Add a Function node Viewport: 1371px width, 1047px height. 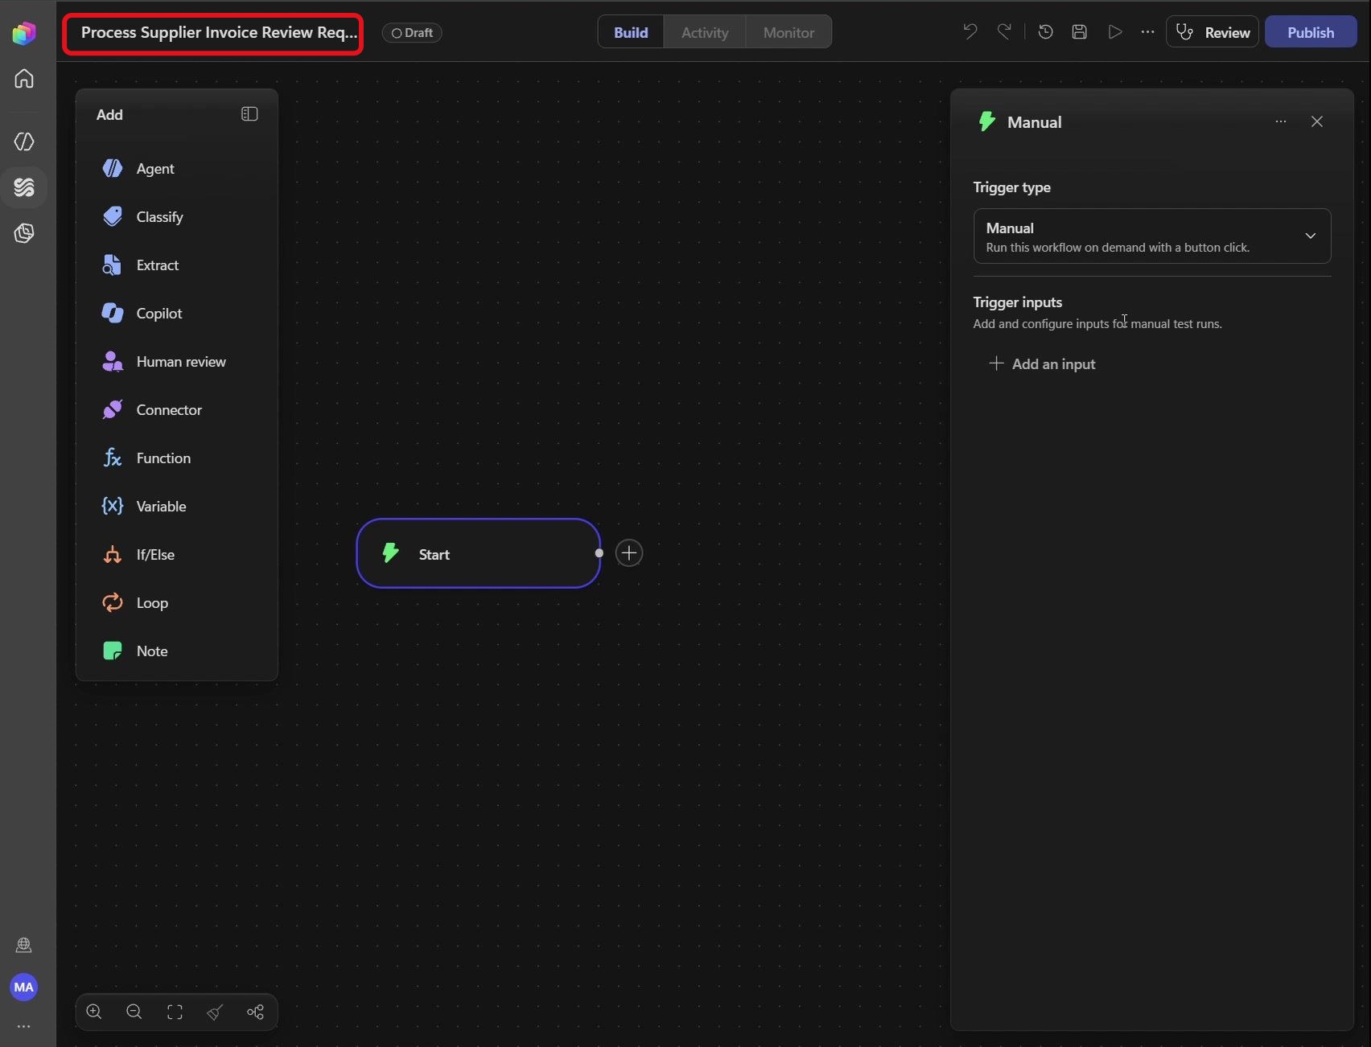176,458
